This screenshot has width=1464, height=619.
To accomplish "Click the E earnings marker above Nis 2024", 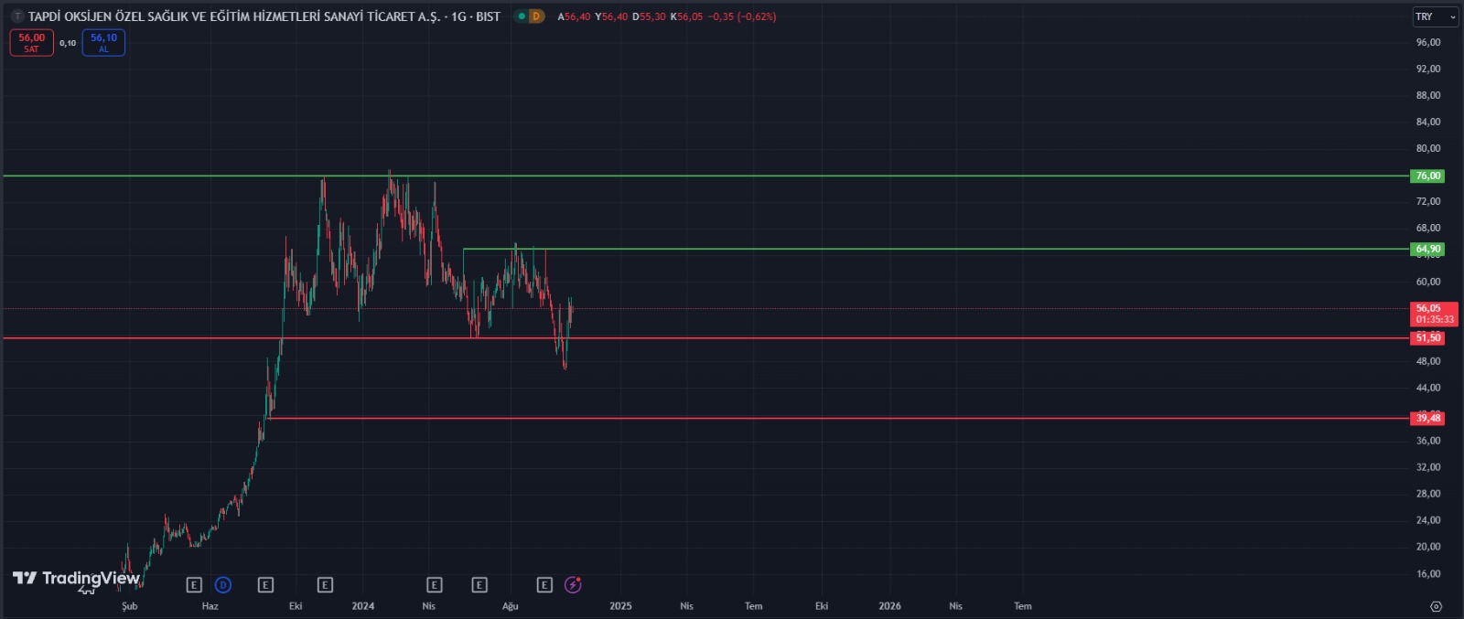I will pos(435,585).
